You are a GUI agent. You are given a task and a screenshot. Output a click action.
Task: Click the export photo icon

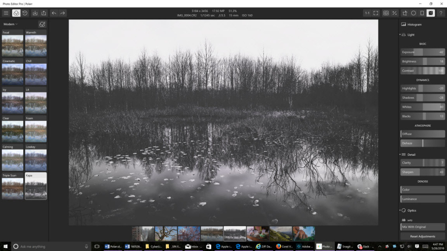pos(44,13)
